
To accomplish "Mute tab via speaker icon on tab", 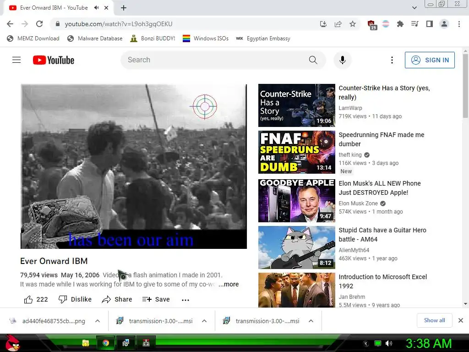I will tap(96, 8).
